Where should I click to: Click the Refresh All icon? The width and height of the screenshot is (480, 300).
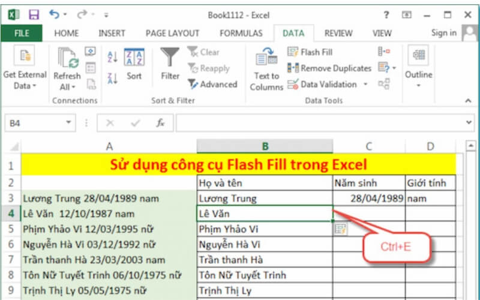coord(68,58)
